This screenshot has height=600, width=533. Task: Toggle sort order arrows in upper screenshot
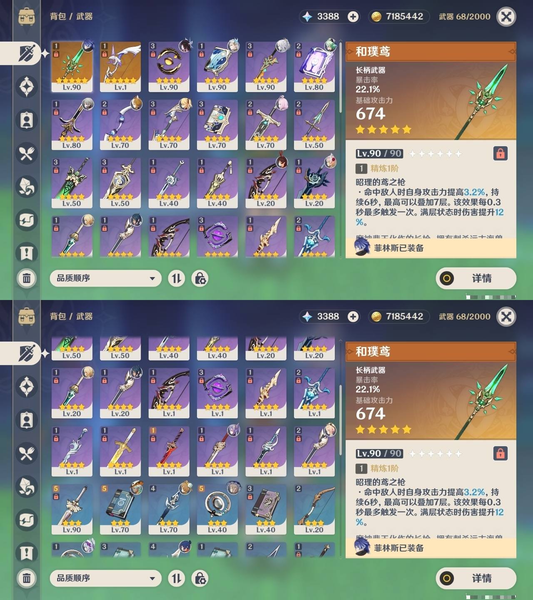point(177,278)
